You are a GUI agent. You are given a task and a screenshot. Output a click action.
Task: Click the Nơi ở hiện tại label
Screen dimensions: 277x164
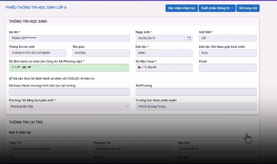pos(20,132)
